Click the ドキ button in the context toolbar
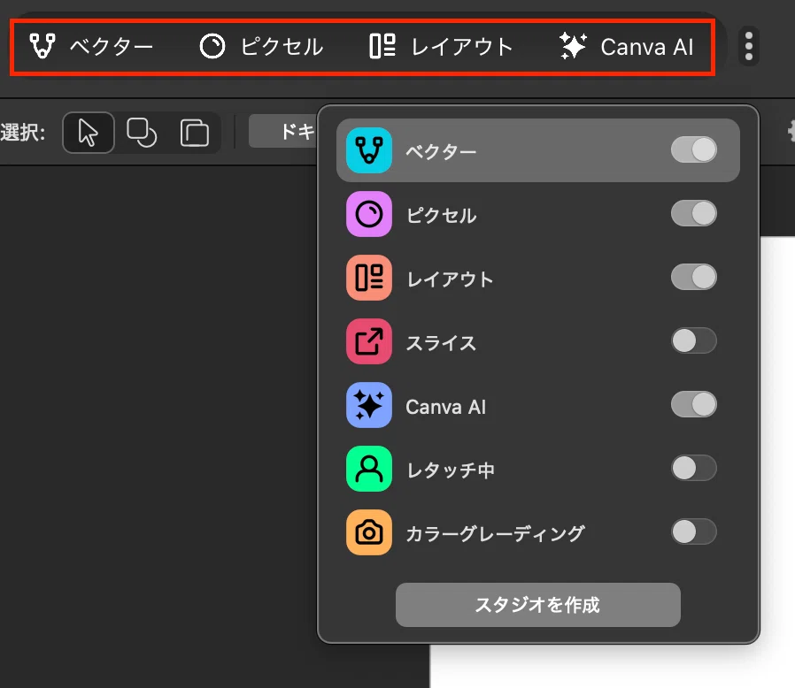The width and height of the screenshot is (795, 688). 283,131
